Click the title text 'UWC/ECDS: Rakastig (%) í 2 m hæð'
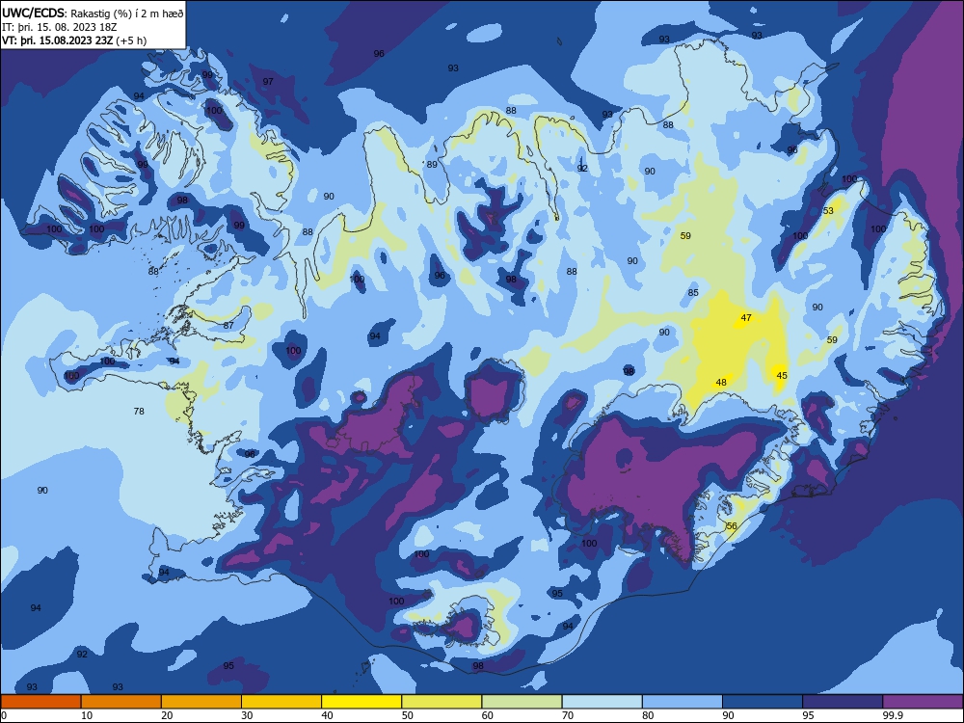Screen dimensions: 964x723 pyautogui.click(x=93, y=13)
